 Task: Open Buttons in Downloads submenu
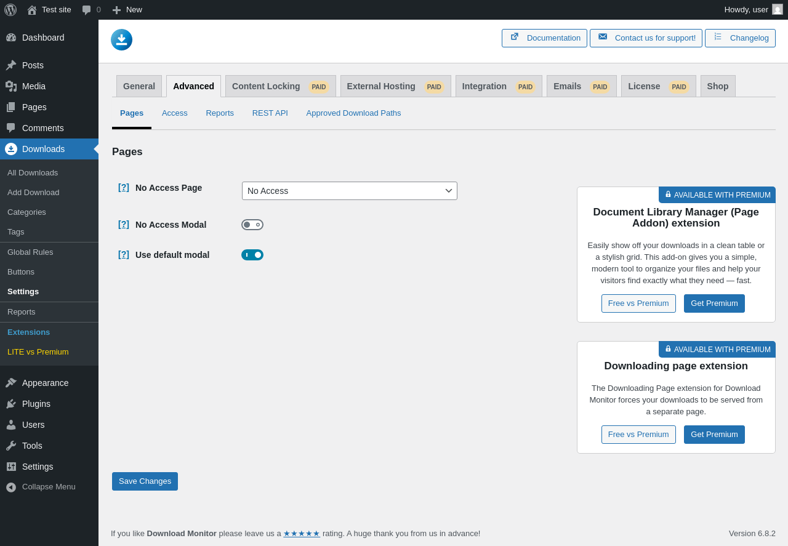pos(49,272)
